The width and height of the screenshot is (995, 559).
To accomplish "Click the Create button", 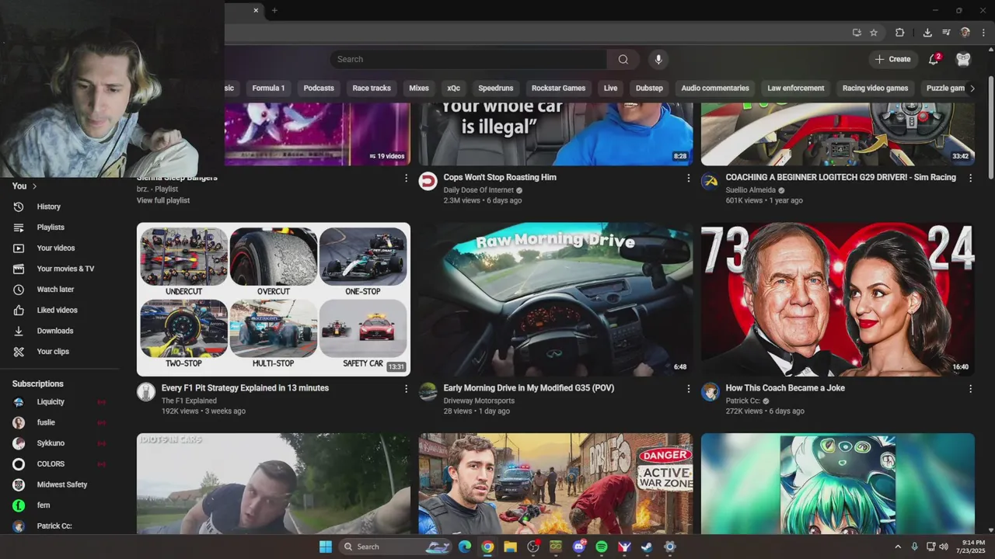I will click(892, 59).
